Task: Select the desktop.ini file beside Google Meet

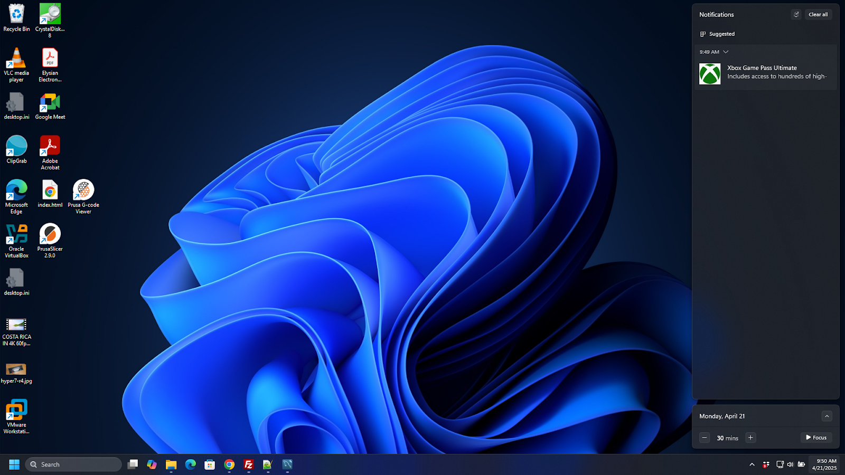Action: coord(16,106)
